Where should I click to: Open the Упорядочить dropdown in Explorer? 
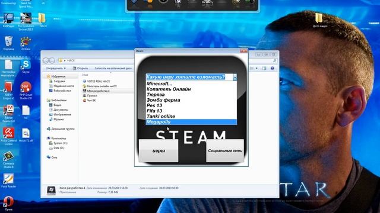tap(56, 69)
